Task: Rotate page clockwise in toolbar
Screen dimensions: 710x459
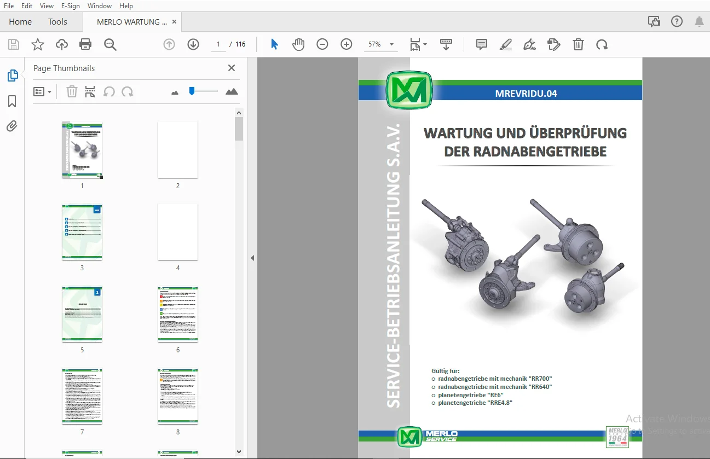Action: 602,44
